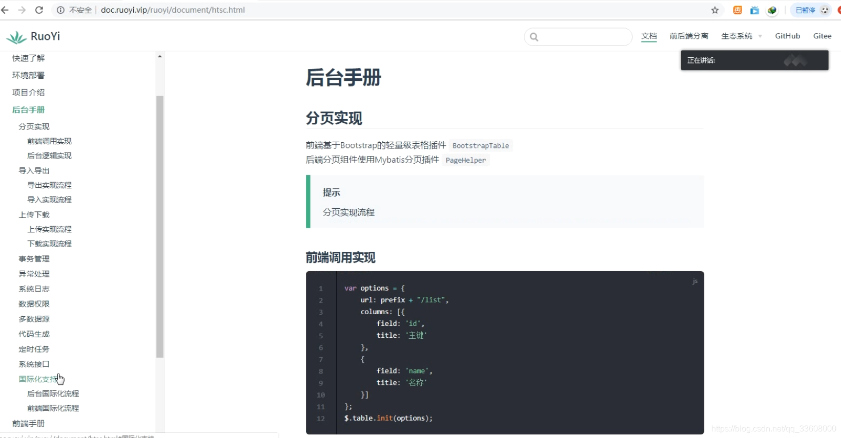Go to 上传实现流程 sidebar link
The width and height of the screenshot is (841, 438).
pyautogui.click(x=49, y=229)
